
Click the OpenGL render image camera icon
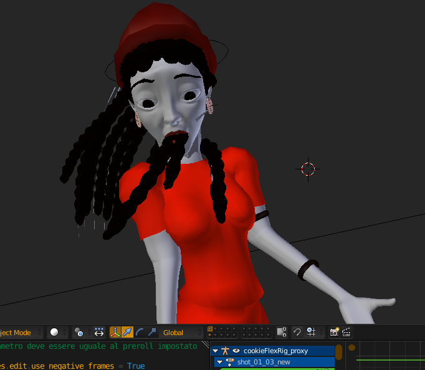[335, 333]
